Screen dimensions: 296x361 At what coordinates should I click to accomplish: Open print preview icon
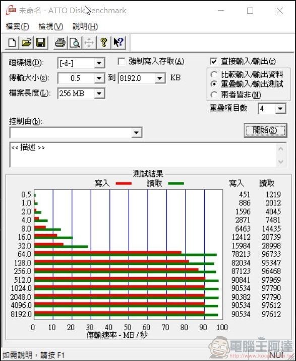coord(75,42)
